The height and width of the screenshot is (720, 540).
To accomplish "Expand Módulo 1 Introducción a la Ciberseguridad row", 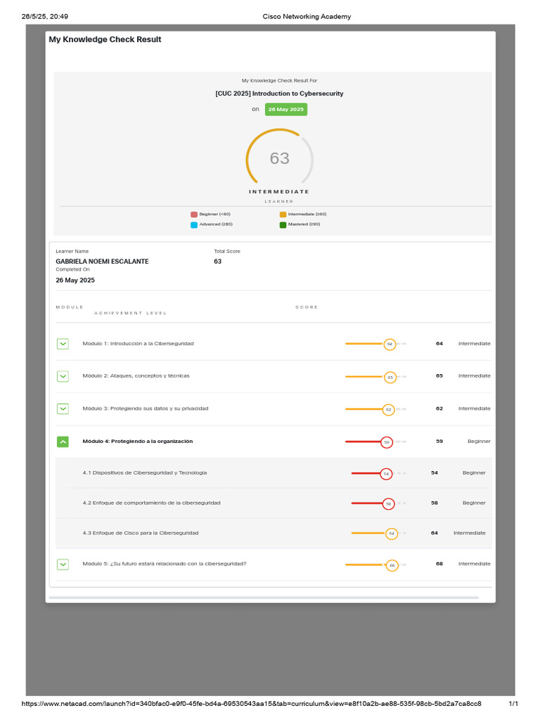I will 63,343.
